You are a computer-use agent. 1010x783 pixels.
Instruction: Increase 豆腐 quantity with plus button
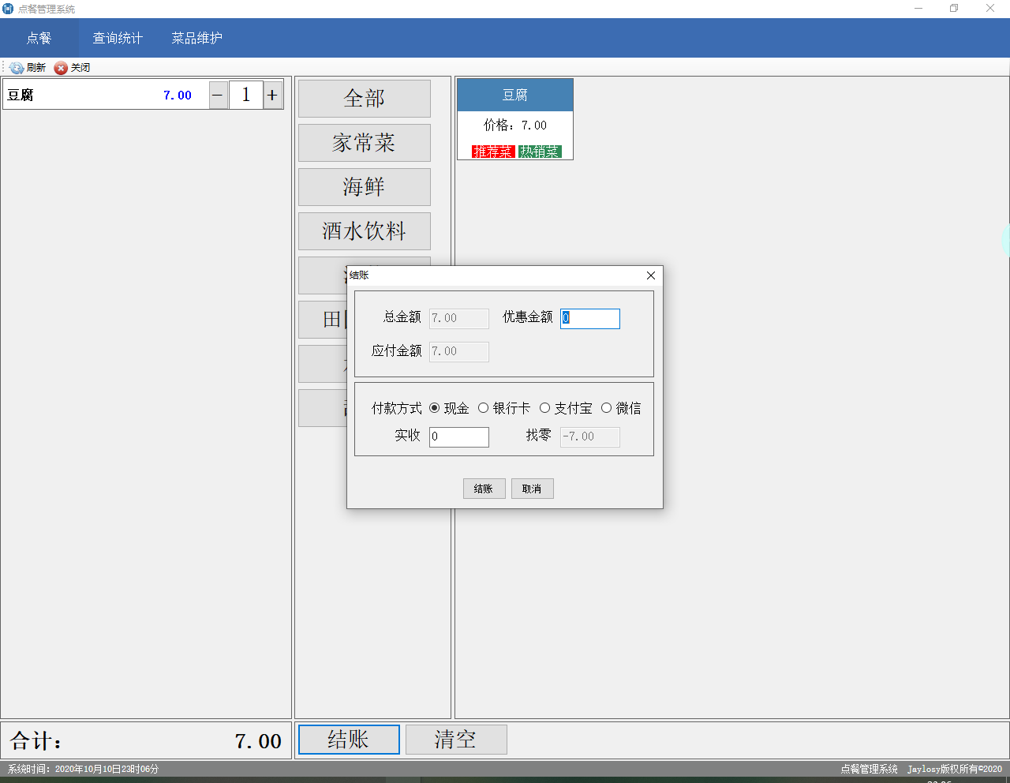272,96
